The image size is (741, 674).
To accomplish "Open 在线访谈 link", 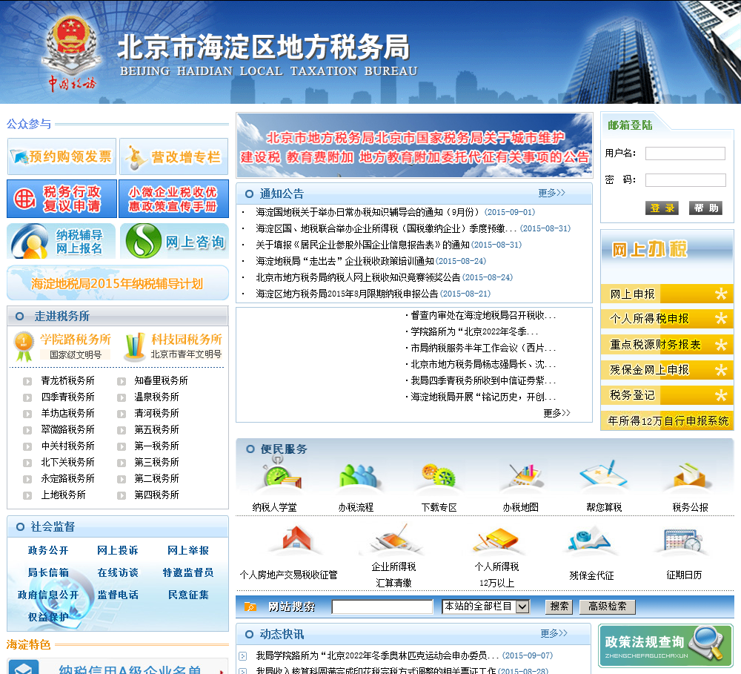I will (118, 572).
